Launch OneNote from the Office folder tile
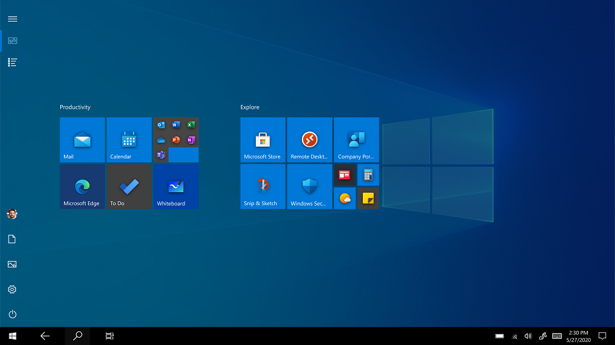Screen dimensions: 615x345 coord(191,140)
